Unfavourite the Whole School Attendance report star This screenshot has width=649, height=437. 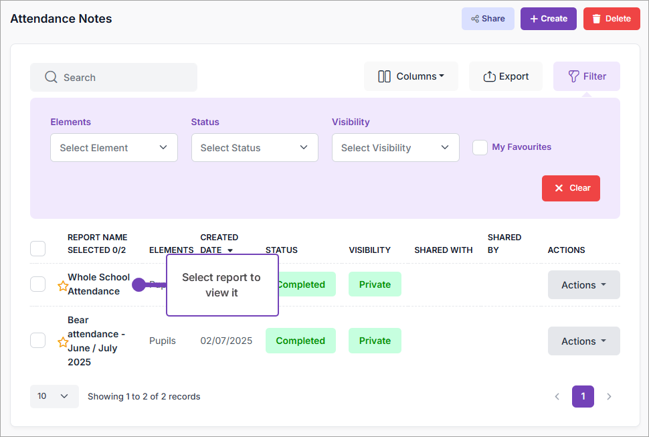pyautogui.click(x=63, y=285)
